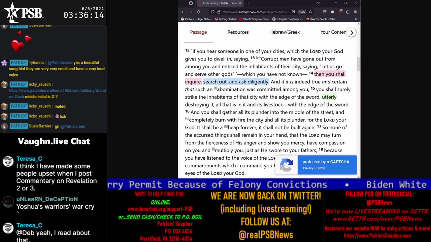431x242 pixels.
Task: Open sx3digital.com/switch bookmark
Action: (288, 19)
